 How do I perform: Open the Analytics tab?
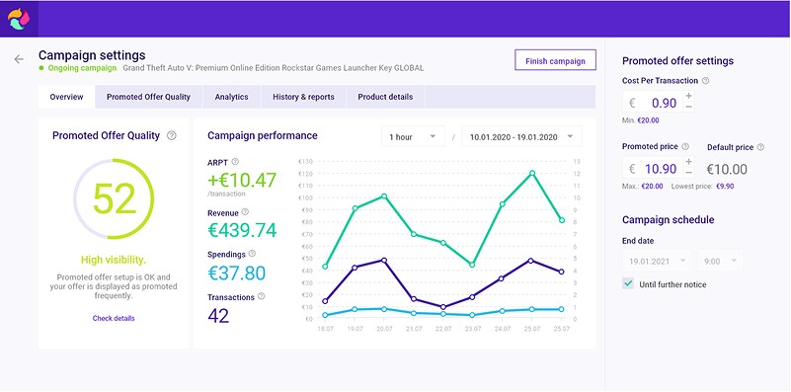[x=231, y=97]
